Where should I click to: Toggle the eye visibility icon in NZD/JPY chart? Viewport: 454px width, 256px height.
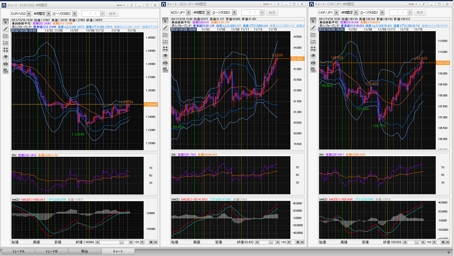165,56
